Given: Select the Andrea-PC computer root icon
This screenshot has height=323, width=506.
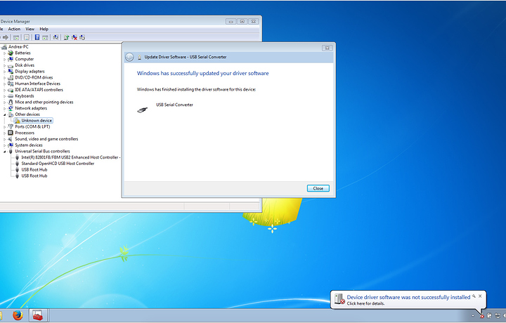Looking at the screenshot, I should pyautogui.click(x=4, y=47).
